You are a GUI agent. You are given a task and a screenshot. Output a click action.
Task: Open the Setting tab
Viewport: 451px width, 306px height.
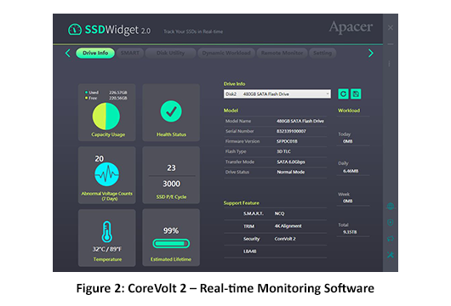(x=323, y=54)
